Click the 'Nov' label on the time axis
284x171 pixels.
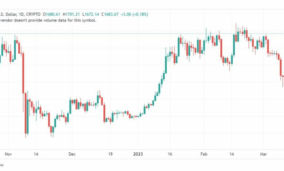click(x=8, y=154)
